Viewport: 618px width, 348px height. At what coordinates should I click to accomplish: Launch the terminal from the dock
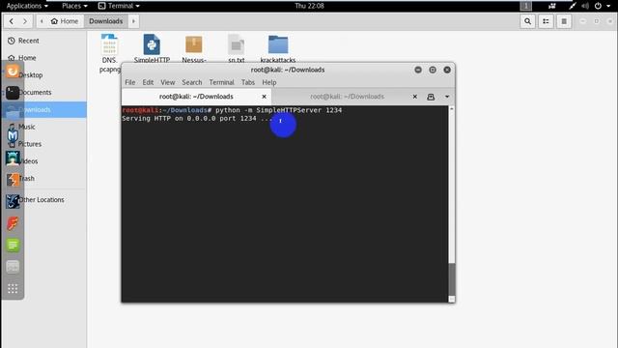(x=13, y=93)
